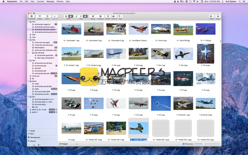
Task: Switch to thumbnail grid view mode
Action: tap(85, 16)
